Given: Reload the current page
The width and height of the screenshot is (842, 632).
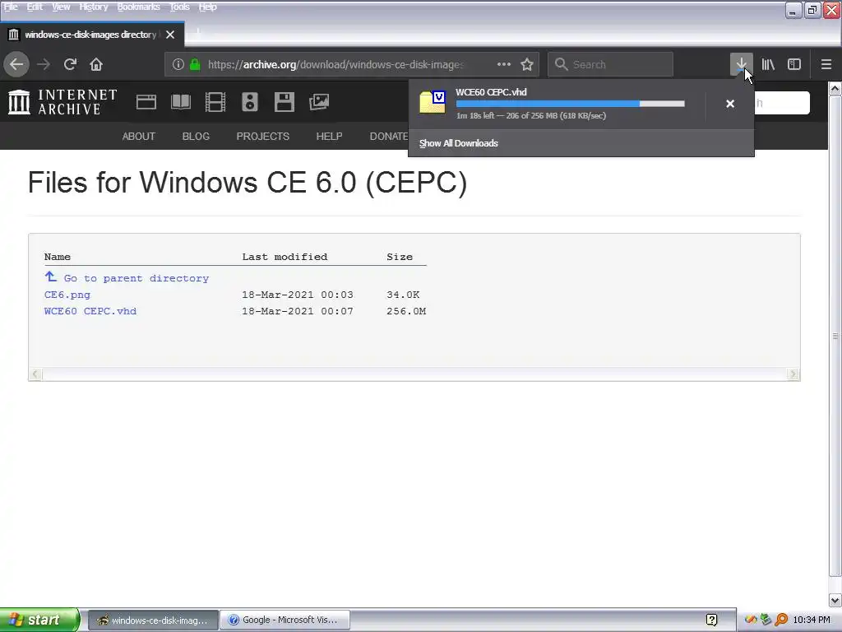Looking at the screenshot, I should pos(70,64).
